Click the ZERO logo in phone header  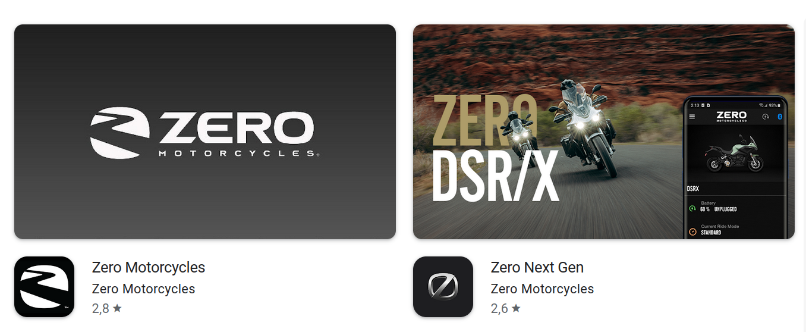point(731,116)
